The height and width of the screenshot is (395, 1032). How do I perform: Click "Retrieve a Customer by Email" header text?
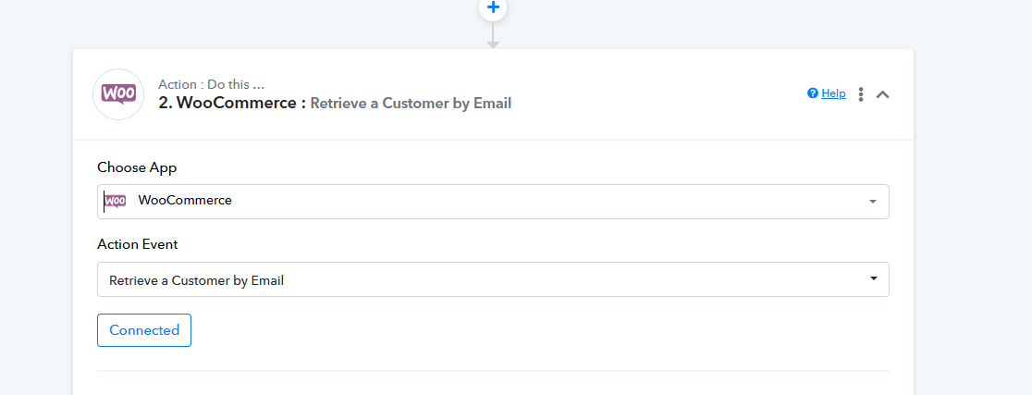(411, 104)
